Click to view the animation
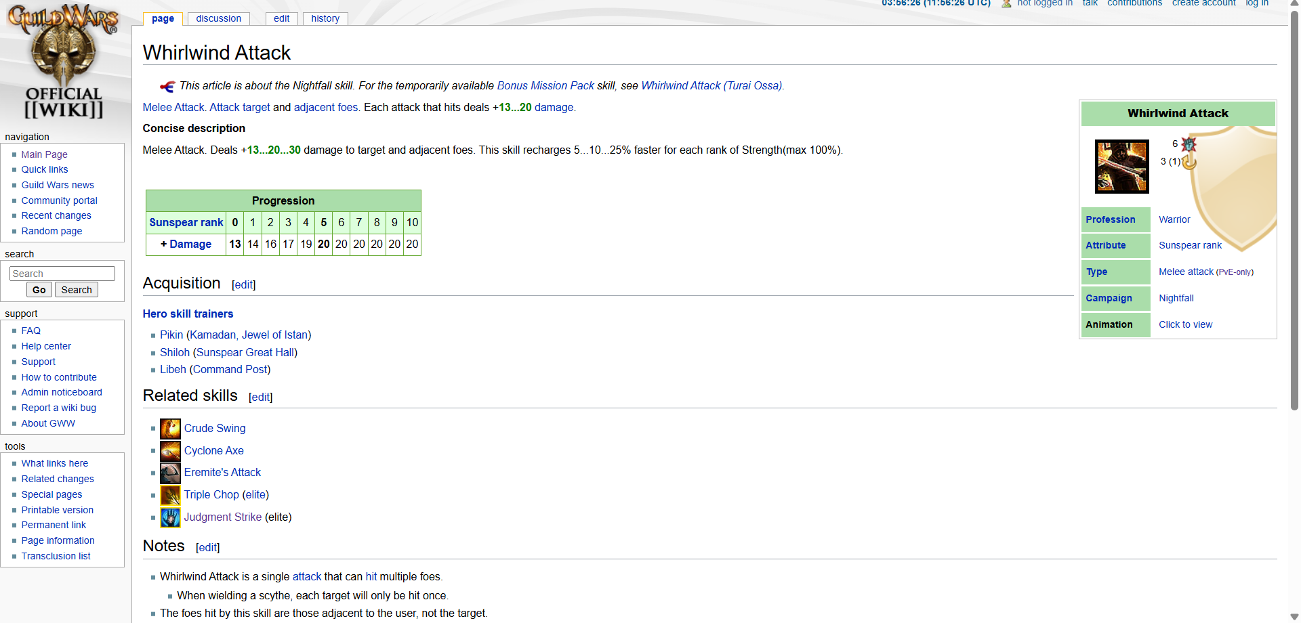 coord(1185,325)
